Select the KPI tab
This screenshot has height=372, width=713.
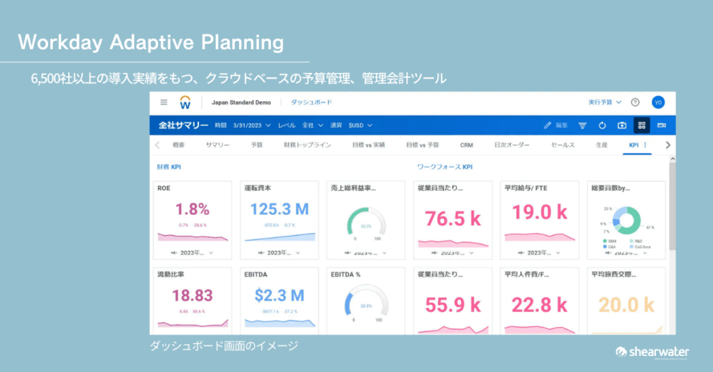(x=634, y=145)
